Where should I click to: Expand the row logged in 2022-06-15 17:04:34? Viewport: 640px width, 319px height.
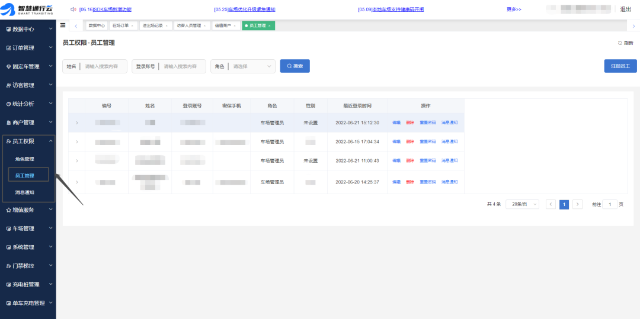click(76, 142)
